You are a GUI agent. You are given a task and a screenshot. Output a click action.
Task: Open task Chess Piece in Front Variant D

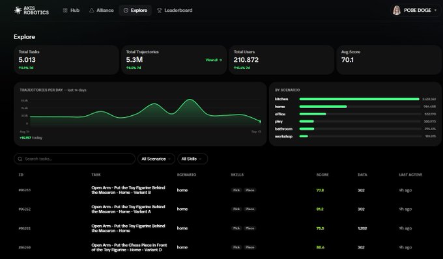click(x=129, y=247)
